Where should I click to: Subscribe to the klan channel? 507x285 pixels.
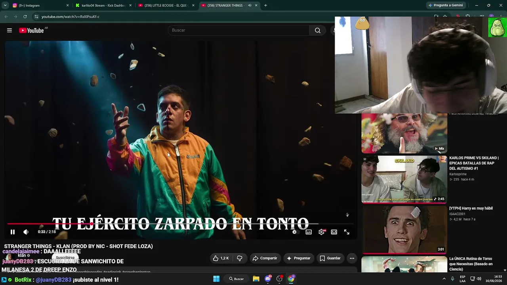(x=65, y=258)
